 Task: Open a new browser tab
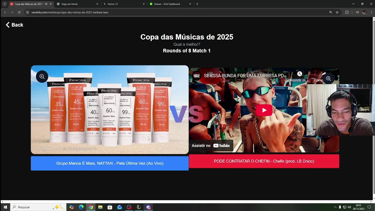point(197,4)
